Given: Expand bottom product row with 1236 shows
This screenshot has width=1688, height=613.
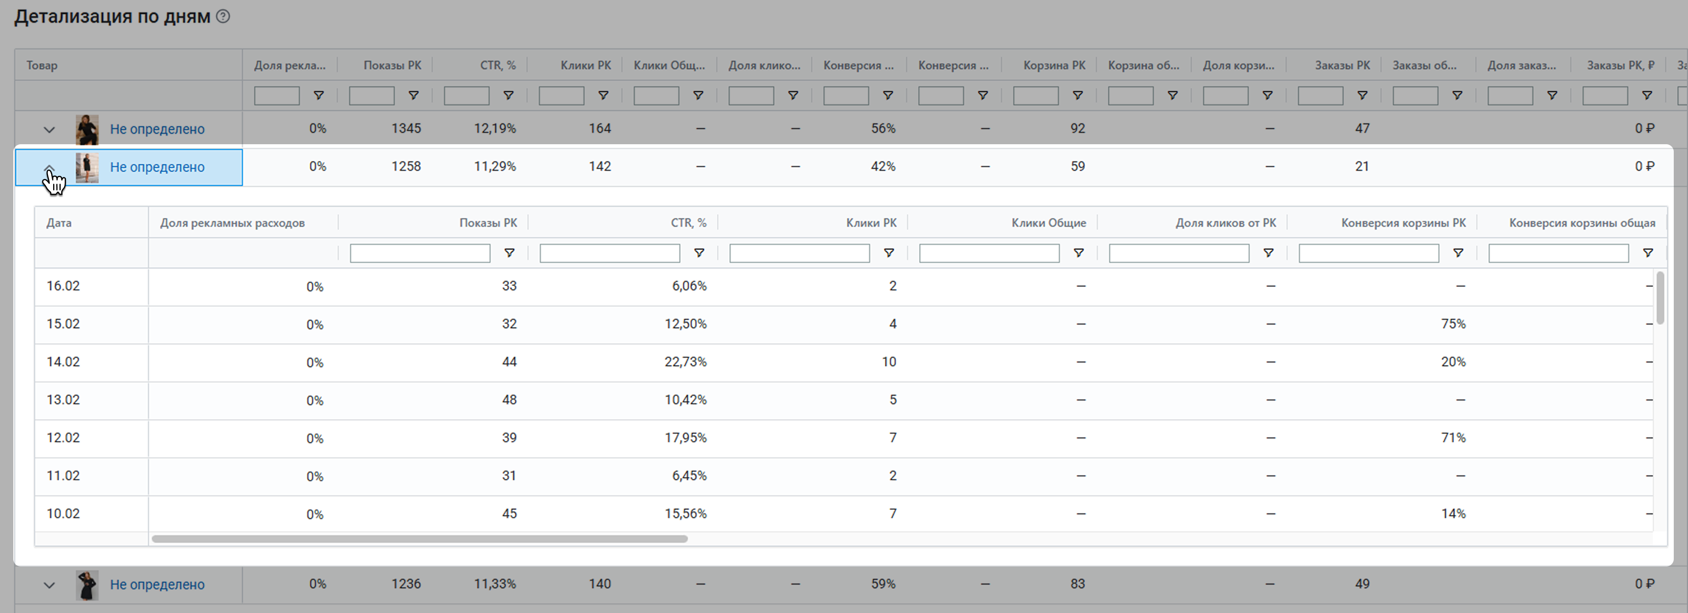Looking at the screenshot, I should (x=49, y=585).
